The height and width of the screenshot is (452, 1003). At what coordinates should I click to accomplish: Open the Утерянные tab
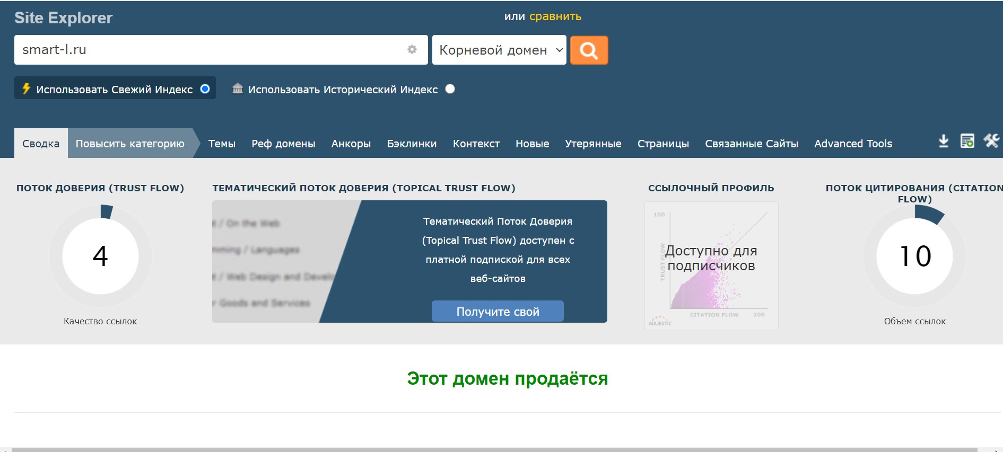(x=593, y=144)
